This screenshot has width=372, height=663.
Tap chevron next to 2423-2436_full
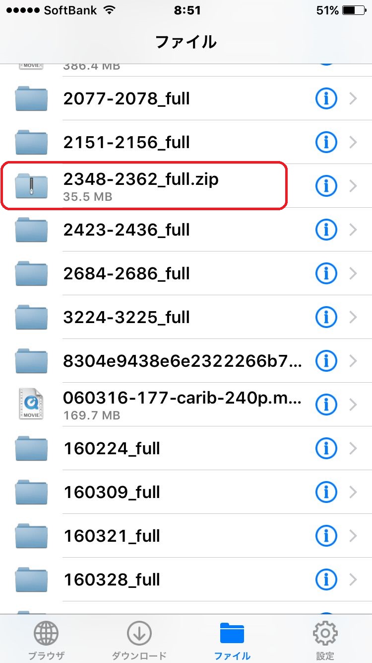tap(353, 230)
